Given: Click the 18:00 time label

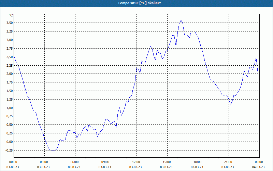Looking at the screenshot, I should 198,162.
